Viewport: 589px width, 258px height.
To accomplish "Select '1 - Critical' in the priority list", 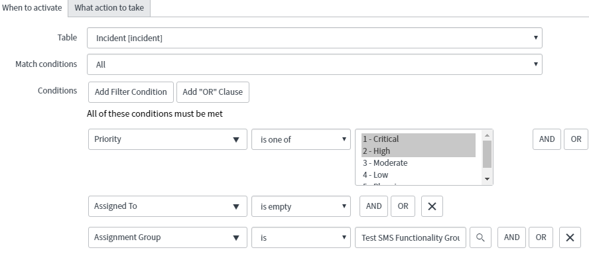I will click(419, 139).
